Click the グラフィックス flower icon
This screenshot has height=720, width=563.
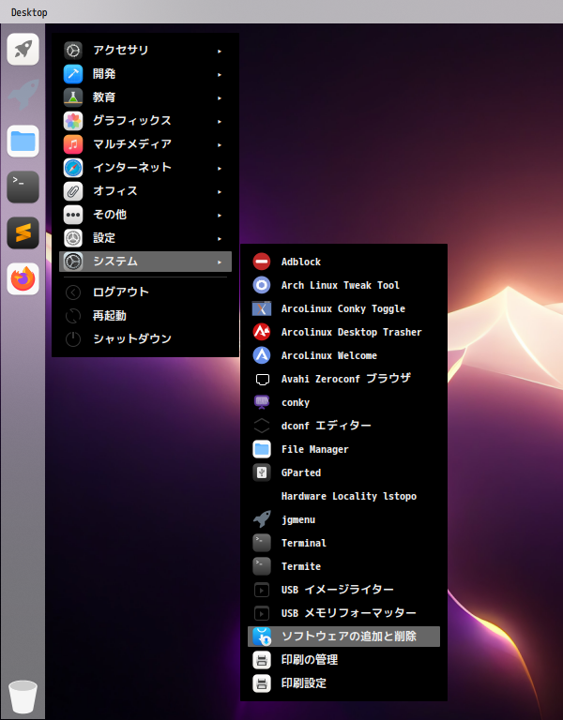[73, 121]
